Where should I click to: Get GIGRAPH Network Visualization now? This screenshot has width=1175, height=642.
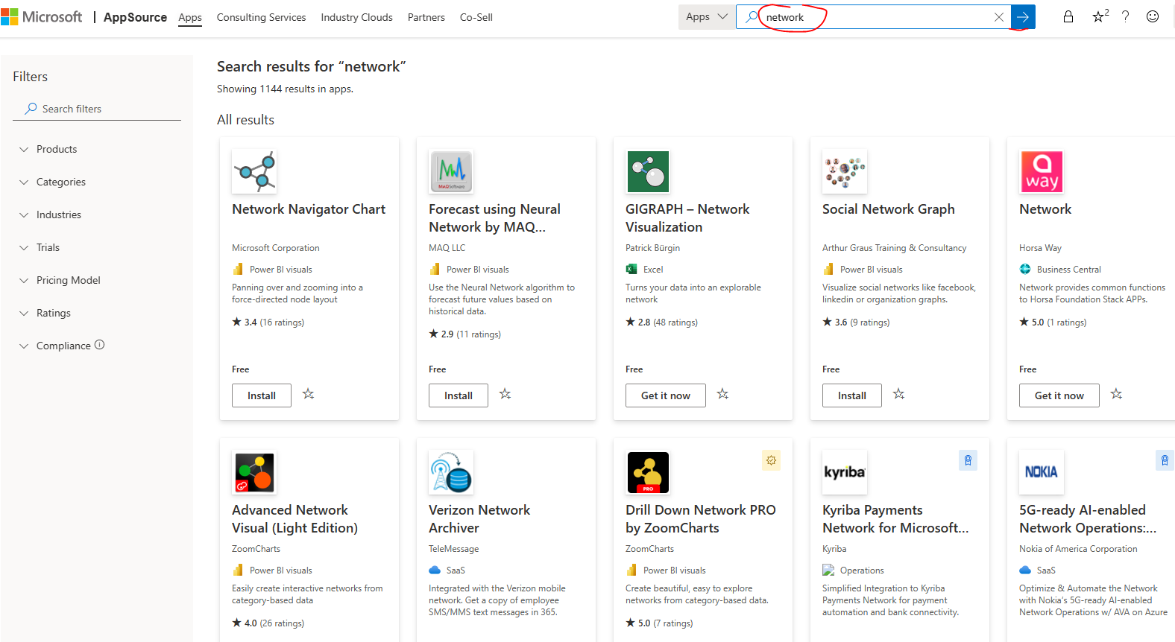pos(666,395)
